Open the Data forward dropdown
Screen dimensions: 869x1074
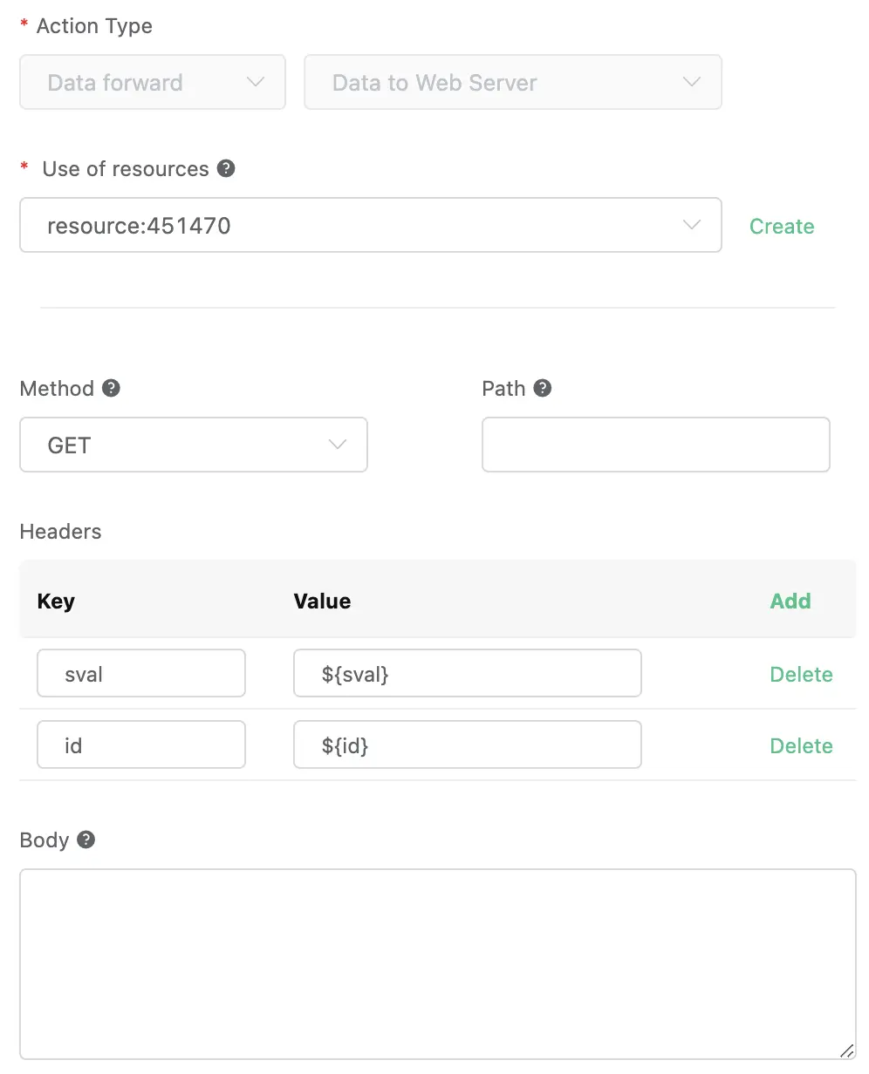coord(153,83)
